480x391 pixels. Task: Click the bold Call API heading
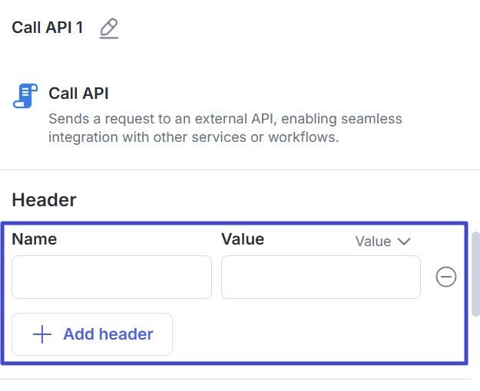(78, 94)
